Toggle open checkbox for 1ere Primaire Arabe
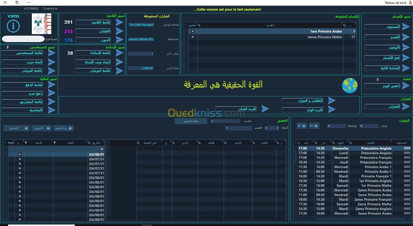Screen dimensions: 413x226 (193, 31)
